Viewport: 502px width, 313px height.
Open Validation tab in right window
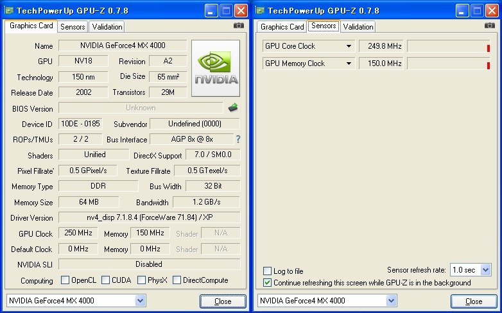tap(358, 27)
